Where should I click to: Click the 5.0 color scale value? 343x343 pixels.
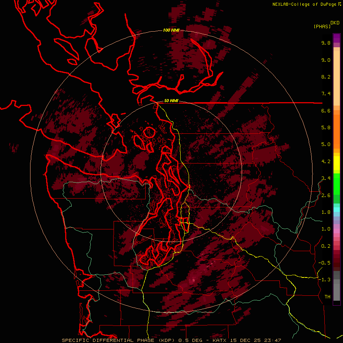pos(326,144)
